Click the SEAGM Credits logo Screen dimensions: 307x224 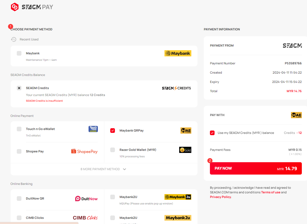(x=176, y=88)
